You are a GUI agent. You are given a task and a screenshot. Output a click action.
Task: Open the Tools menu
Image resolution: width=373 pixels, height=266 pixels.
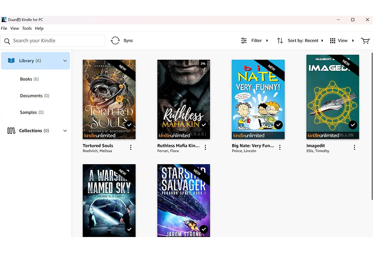(x=27, y=29)
